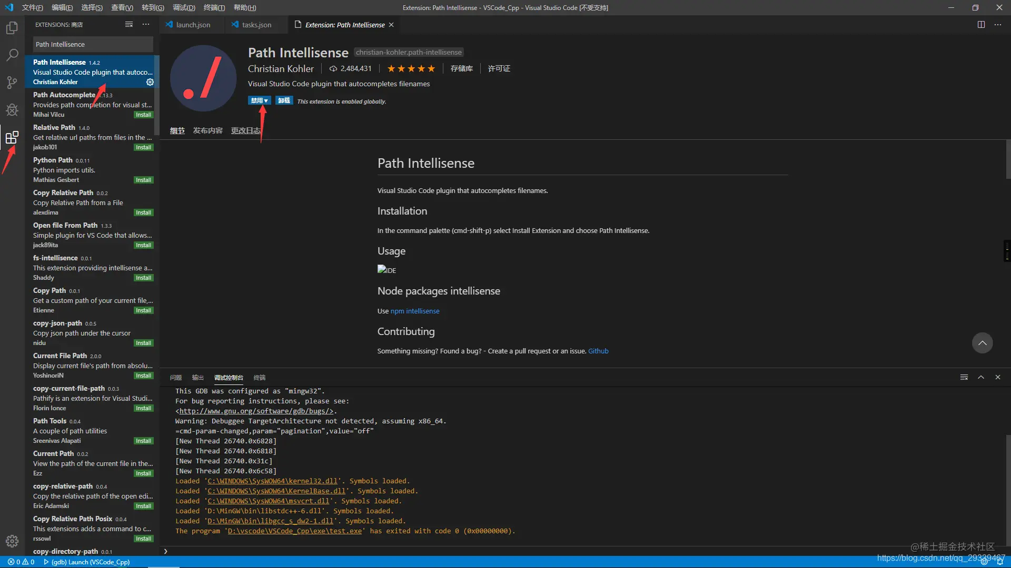This screenshot has height=568, width=1011.
Task: Open the 帮助(H) menu
Action: 245,7
